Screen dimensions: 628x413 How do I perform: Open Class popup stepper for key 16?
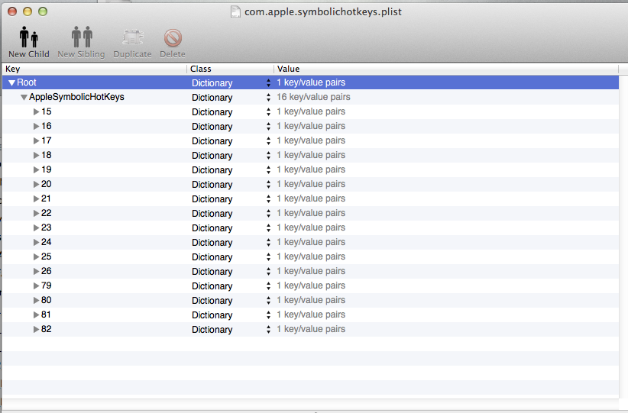[x=268, y=126]
